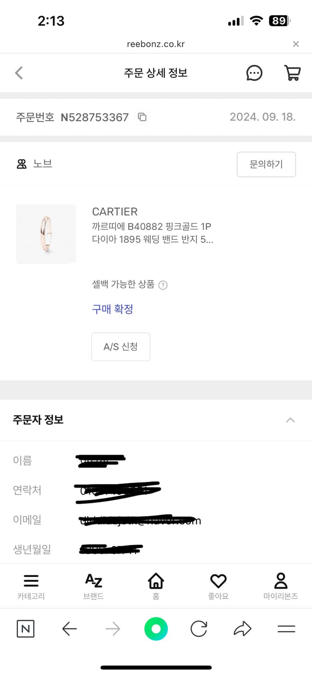Collapse the 주문자 정보 section

(290, 420)
